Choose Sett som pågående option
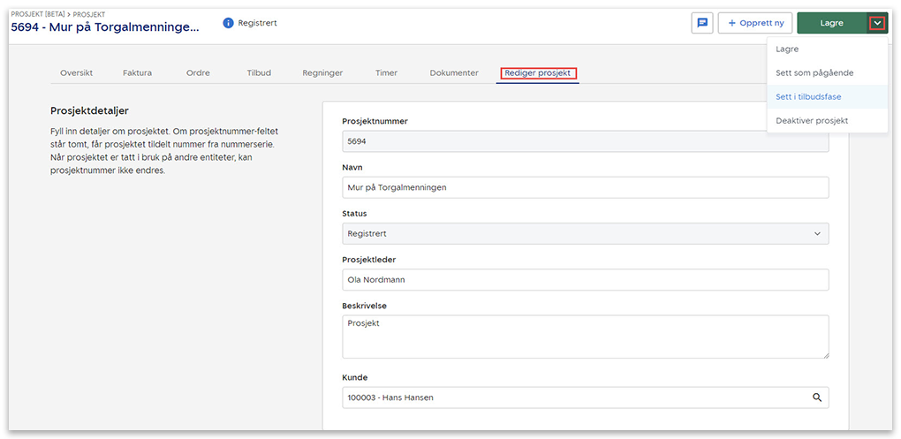The image size is (901, 439). coord(814,73)
